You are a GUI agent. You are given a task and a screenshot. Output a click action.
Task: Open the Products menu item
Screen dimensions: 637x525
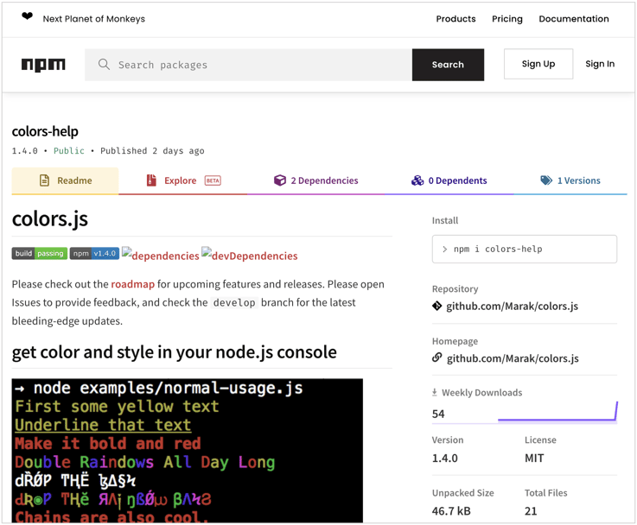pyautogui.click(x=455, y=19)
